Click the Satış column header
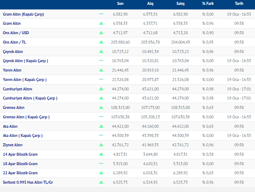The image size is (255, 192). click(180, 4)
